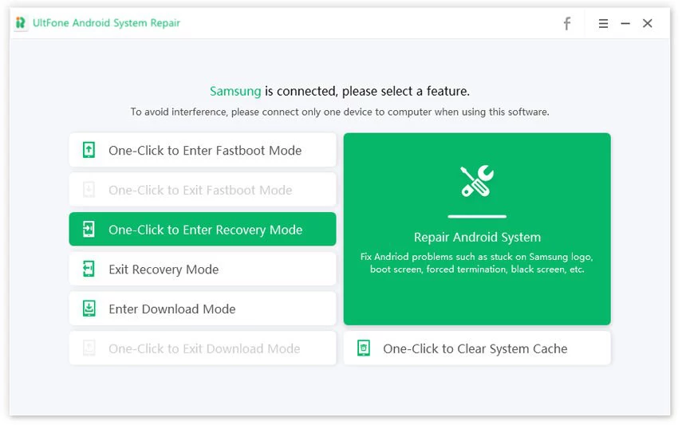Click the greyed Exit Download Mode option
Screen dimensions: 682x425
(x=204, y=348)
